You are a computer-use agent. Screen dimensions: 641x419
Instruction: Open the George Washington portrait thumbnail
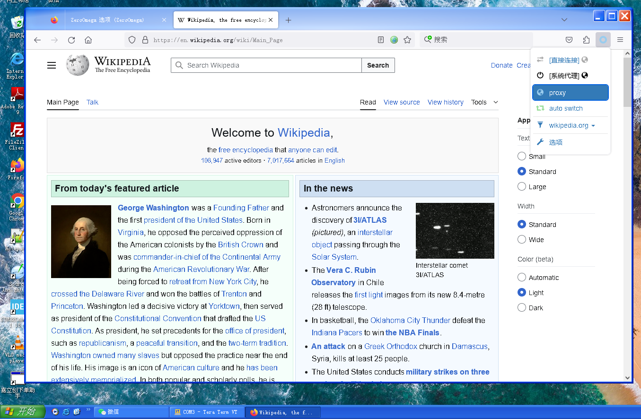point(81,242)
